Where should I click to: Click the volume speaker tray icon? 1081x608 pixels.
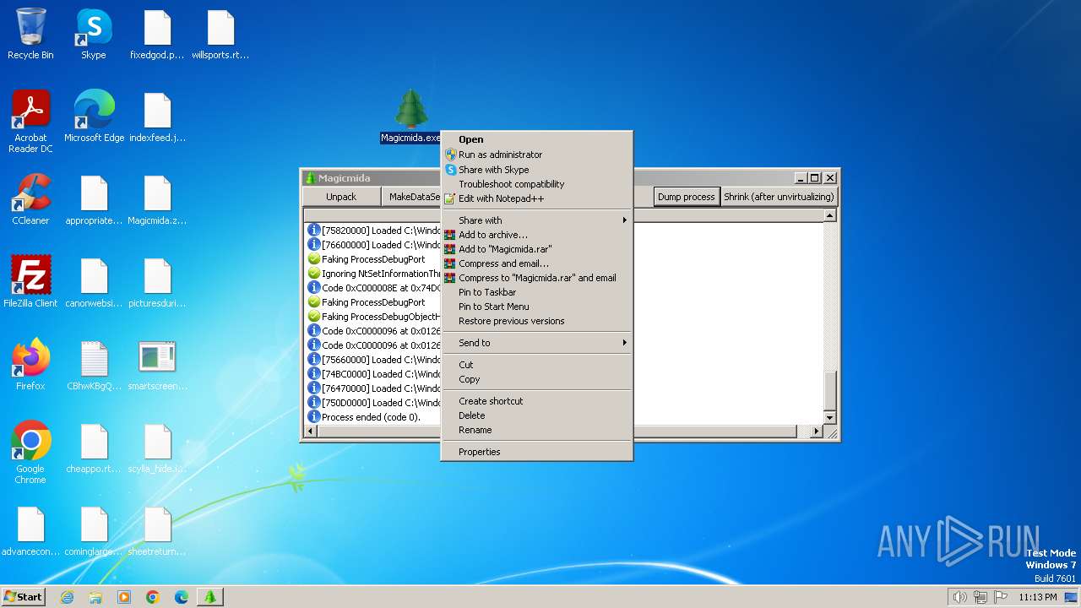[959, 597]
